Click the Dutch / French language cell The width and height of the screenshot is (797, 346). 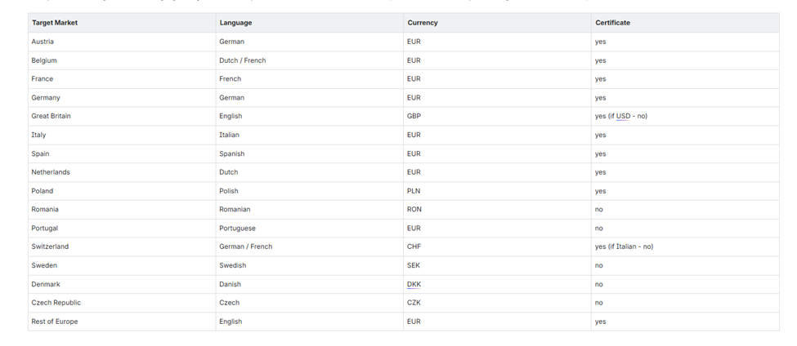point(242,60)
